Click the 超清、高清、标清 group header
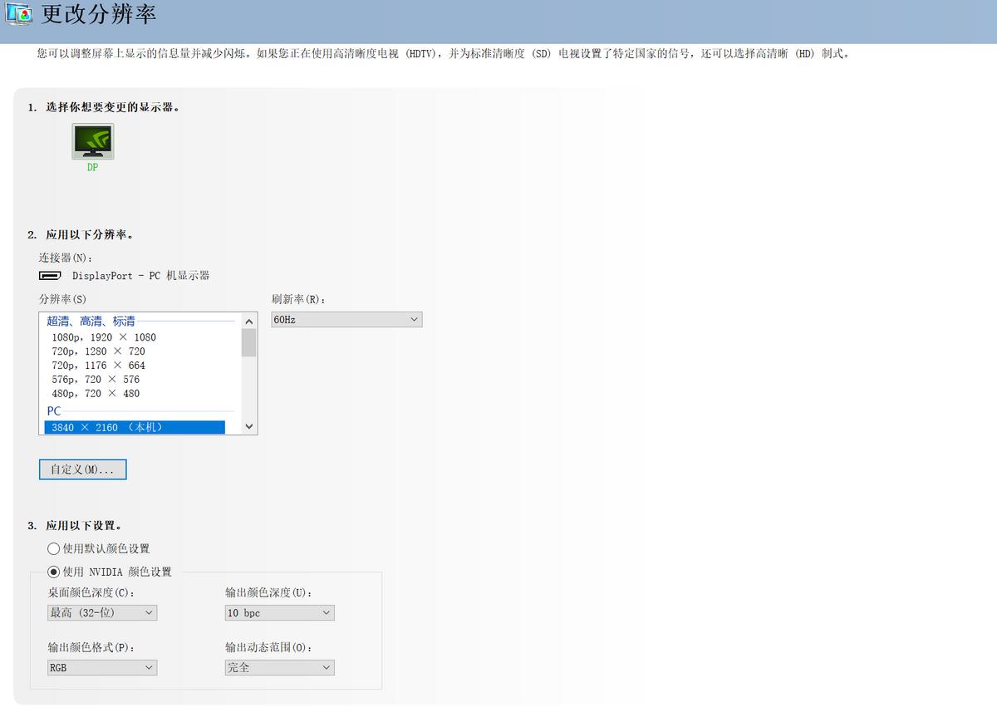This screenshot has height=717, width=997. point(91,321)
